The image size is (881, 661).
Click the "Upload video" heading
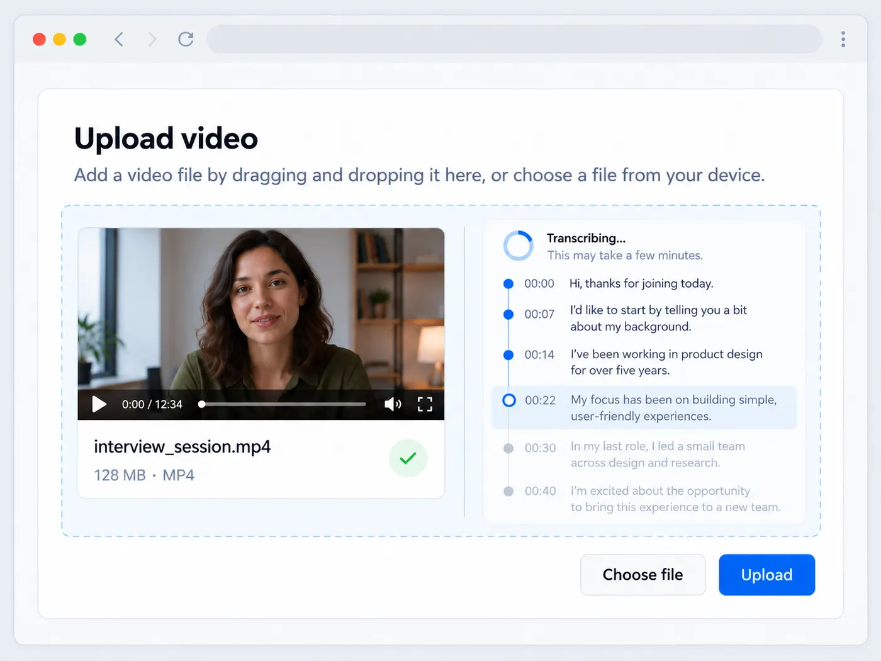(x=166, y=138)
